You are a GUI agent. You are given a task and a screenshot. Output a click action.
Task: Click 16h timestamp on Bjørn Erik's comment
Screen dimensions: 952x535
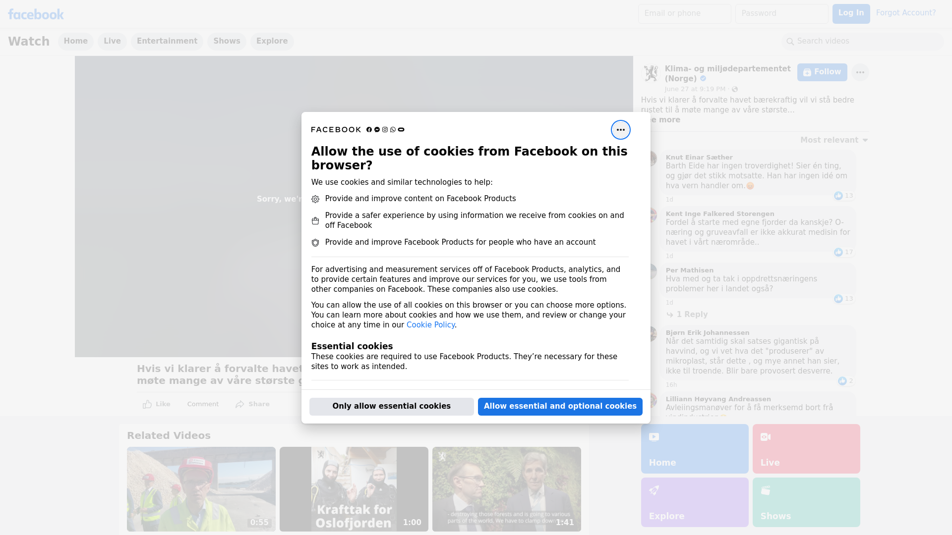[671, 385]
